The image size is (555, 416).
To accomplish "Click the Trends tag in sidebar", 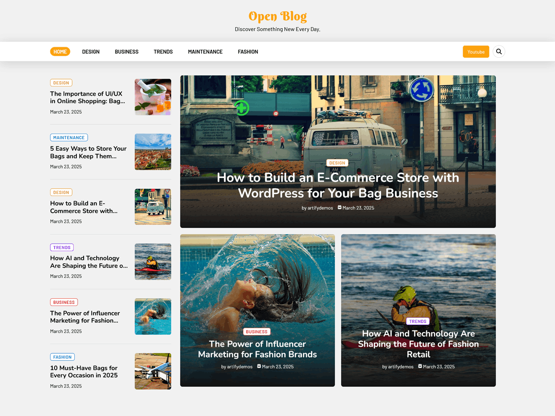I will (62, 248).
